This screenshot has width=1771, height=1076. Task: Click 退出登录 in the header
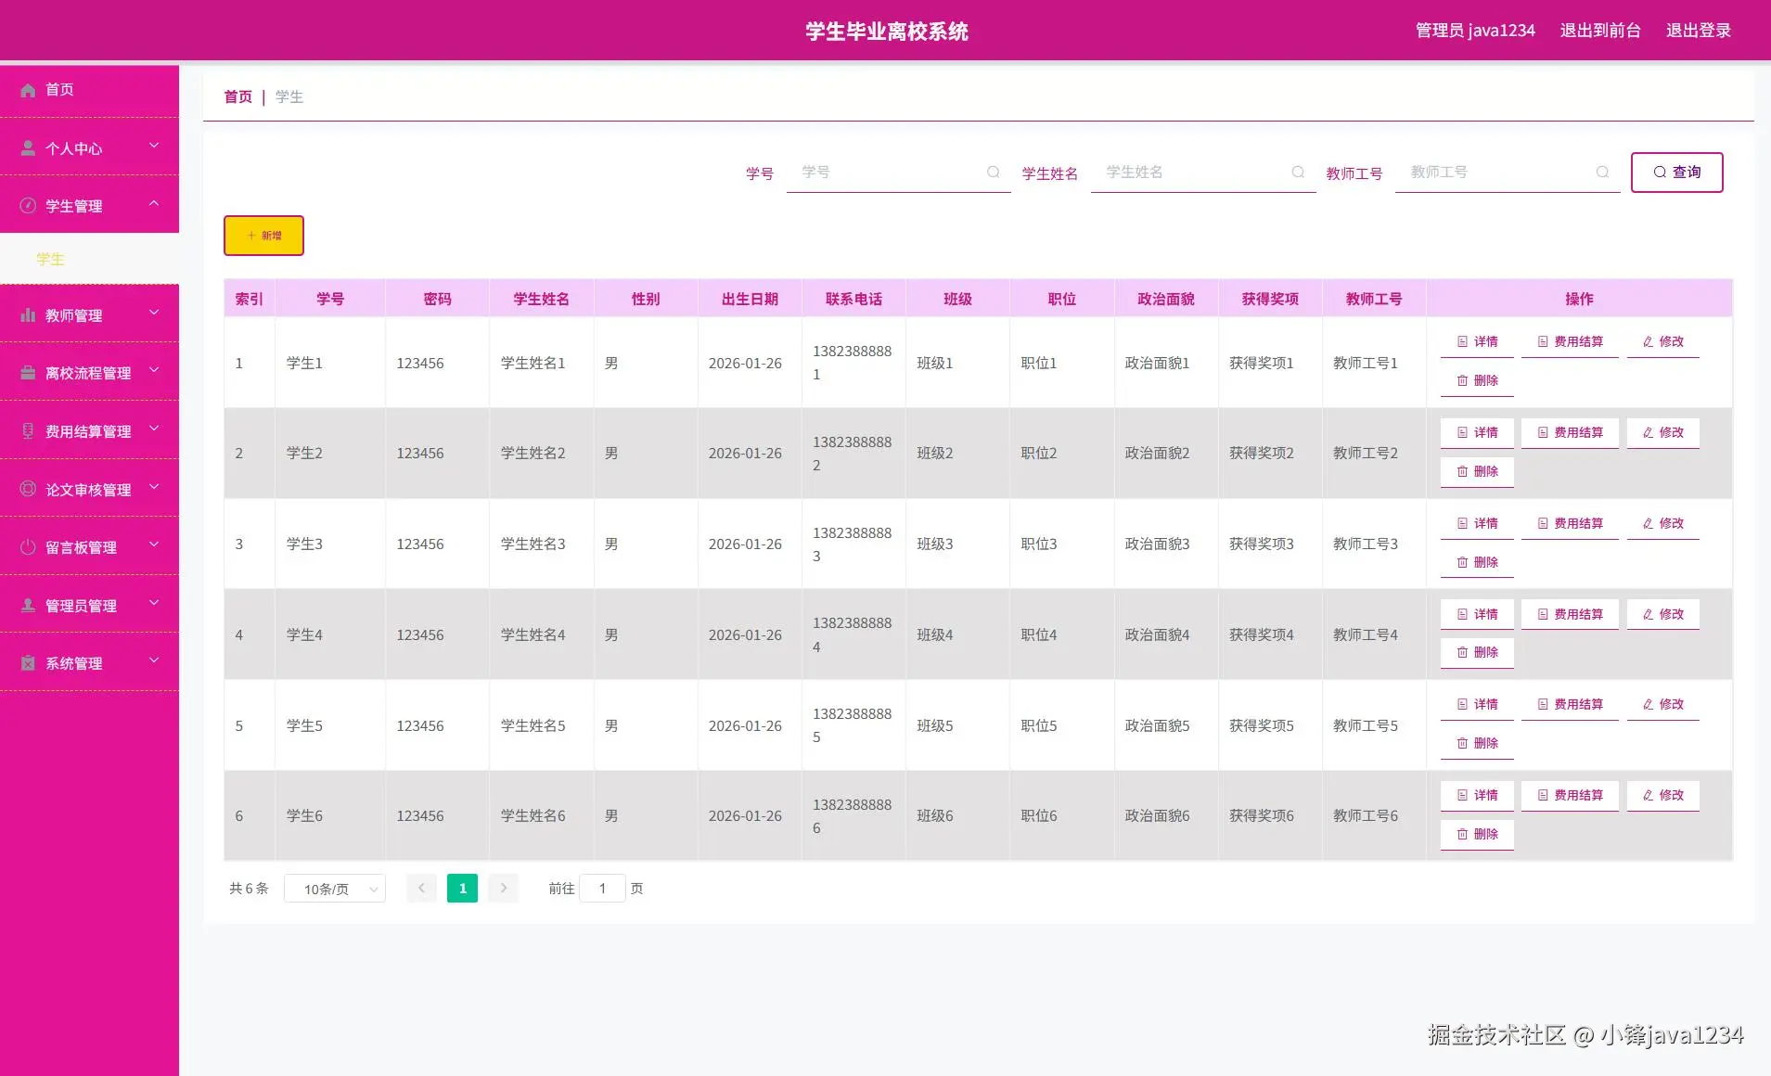pyautogui.click(x=1699, y=31)
